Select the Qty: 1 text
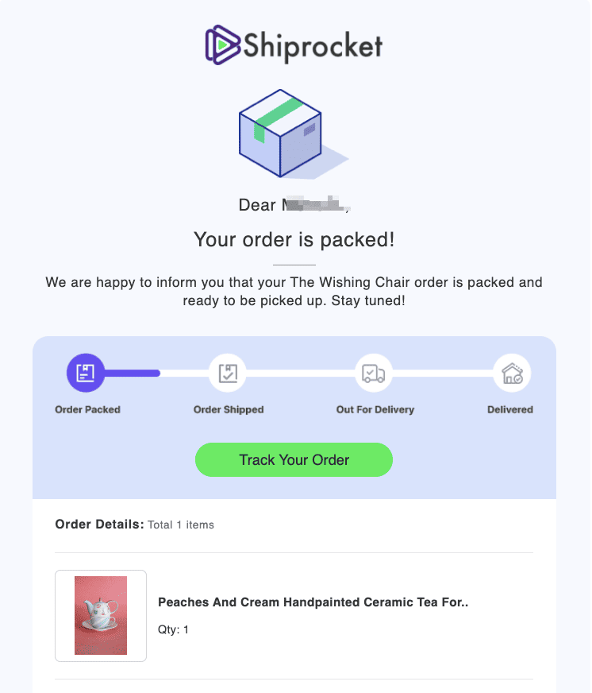 tap(172, 629)
